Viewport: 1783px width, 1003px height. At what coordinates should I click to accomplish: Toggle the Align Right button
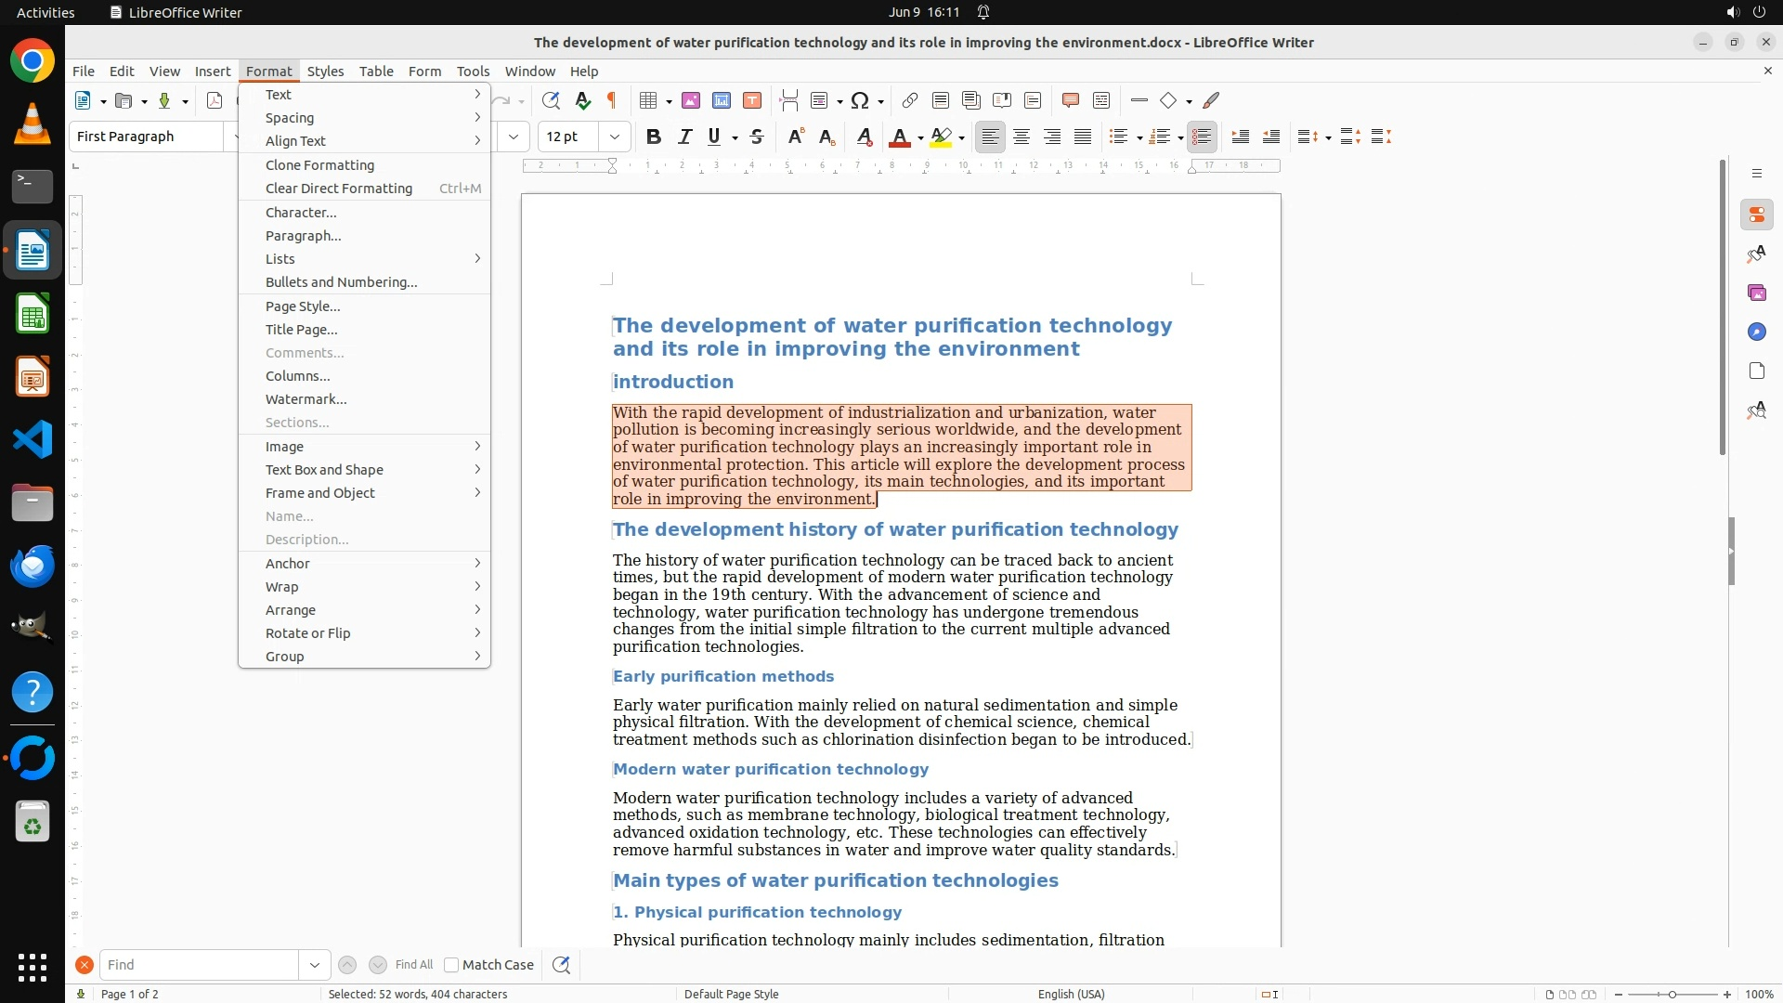pyautogui.click(x=1052, y=137)
